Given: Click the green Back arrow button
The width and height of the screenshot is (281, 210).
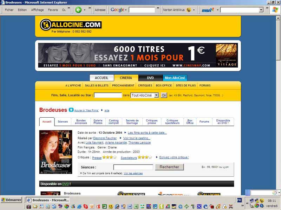Looking at the screenshot, I should pyautogui.click(x=78, y=10).
